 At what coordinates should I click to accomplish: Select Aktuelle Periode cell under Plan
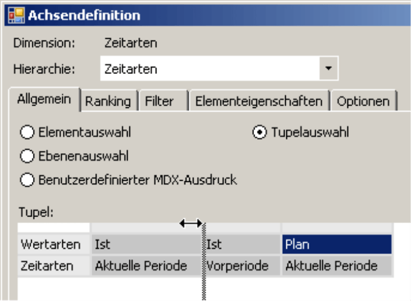(337, 266)
